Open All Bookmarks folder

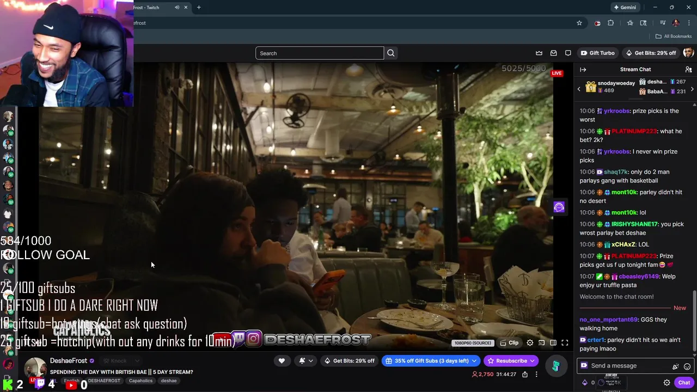point(674,36)
